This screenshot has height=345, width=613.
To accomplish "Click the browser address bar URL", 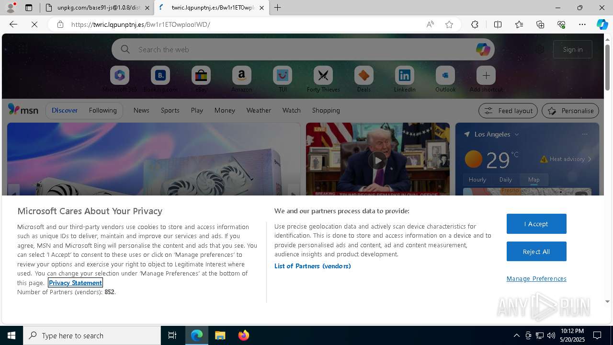I will [141, 24].
